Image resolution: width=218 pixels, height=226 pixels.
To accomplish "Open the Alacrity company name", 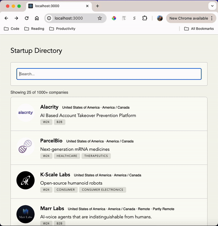I will [49, 107].
